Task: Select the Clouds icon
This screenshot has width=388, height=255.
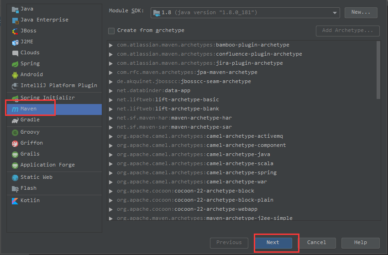Action: [x=15, y=53]
